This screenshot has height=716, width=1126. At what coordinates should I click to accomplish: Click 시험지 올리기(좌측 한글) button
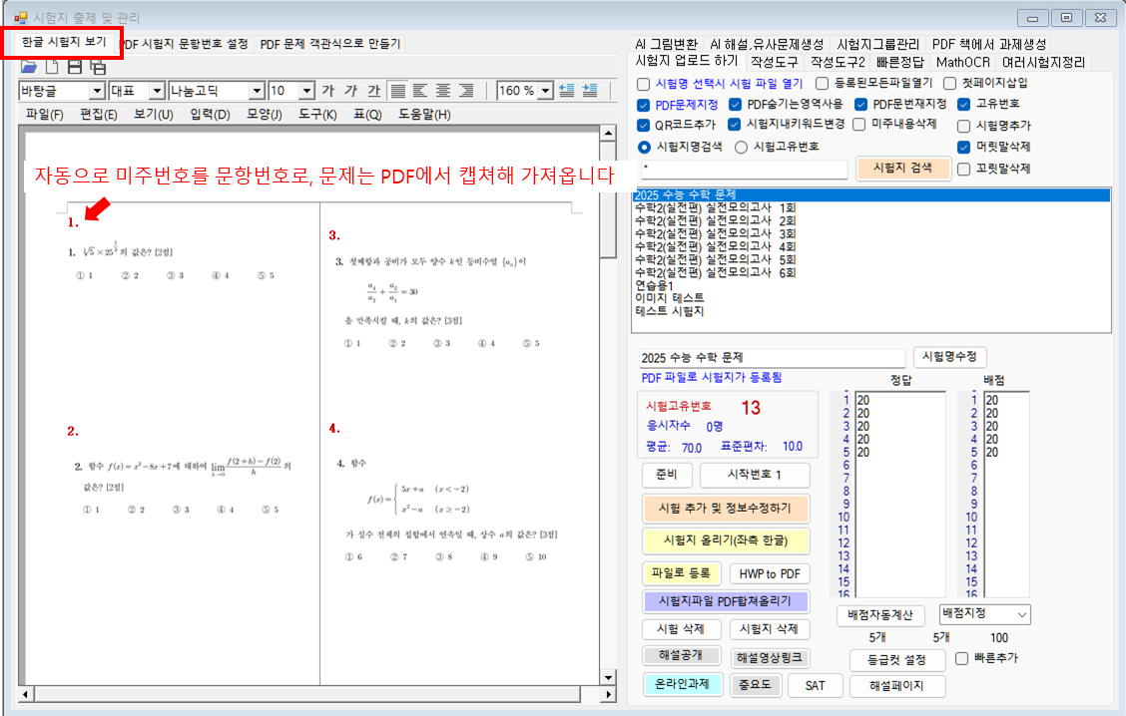point(726,540)
